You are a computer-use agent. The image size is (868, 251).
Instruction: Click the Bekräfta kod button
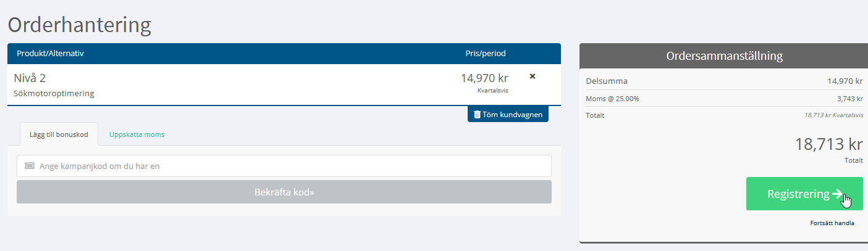pos(284,192)
